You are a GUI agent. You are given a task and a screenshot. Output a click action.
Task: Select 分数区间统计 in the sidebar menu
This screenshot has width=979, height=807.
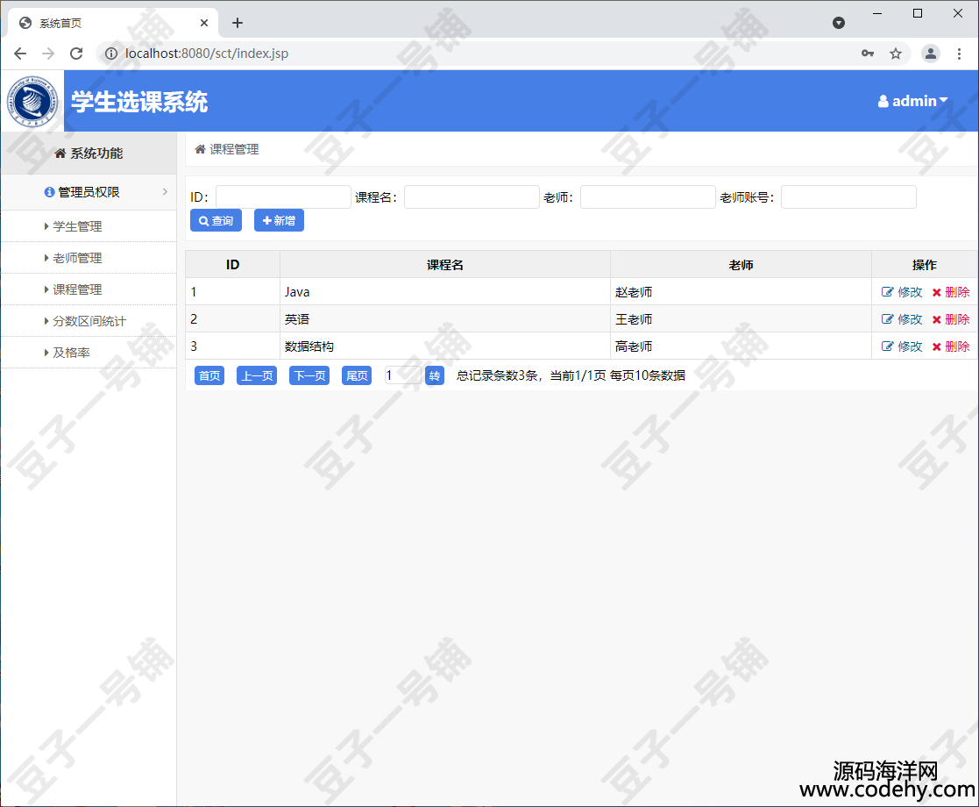click(x=89, y=321)
